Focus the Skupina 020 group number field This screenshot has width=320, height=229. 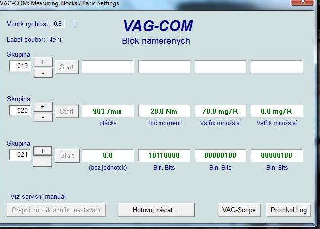(20, 111)
